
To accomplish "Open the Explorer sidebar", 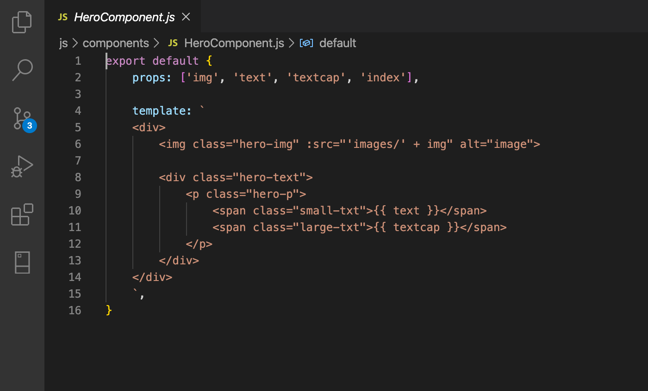I will (x=22, y=22).
